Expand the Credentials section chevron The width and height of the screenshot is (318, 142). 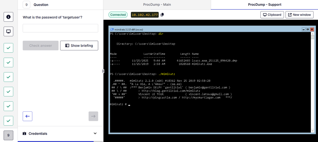95,133
